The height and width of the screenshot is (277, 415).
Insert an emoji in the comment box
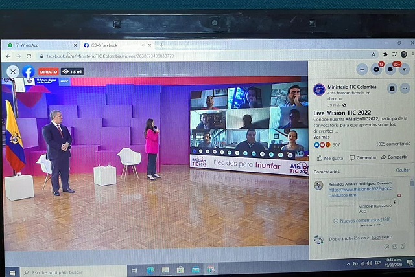386,247
